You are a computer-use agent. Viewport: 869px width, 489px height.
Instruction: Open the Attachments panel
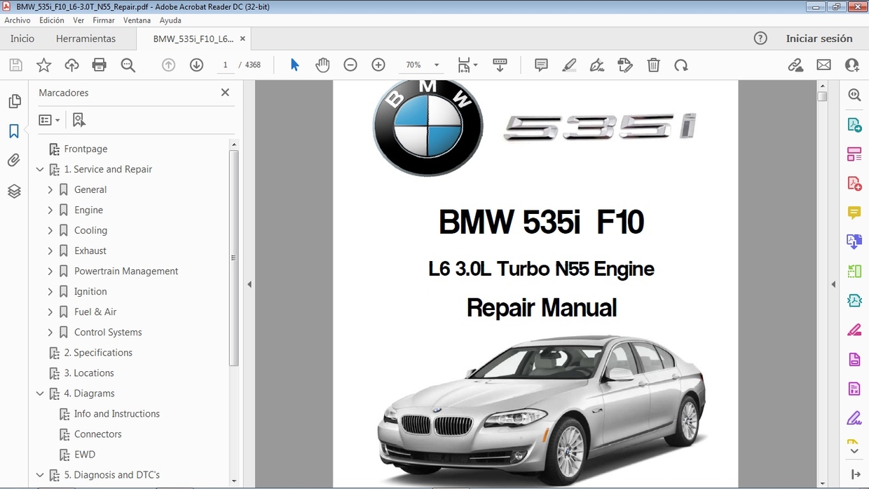(x=14, y=160)
